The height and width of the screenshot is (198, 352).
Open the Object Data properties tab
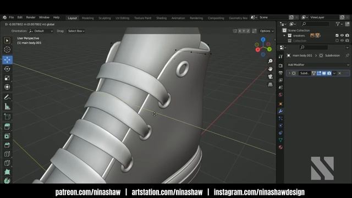click(x=280, y=140)
